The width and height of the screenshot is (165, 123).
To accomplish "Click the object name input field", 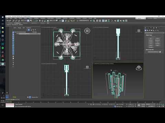I will (153, 52).
